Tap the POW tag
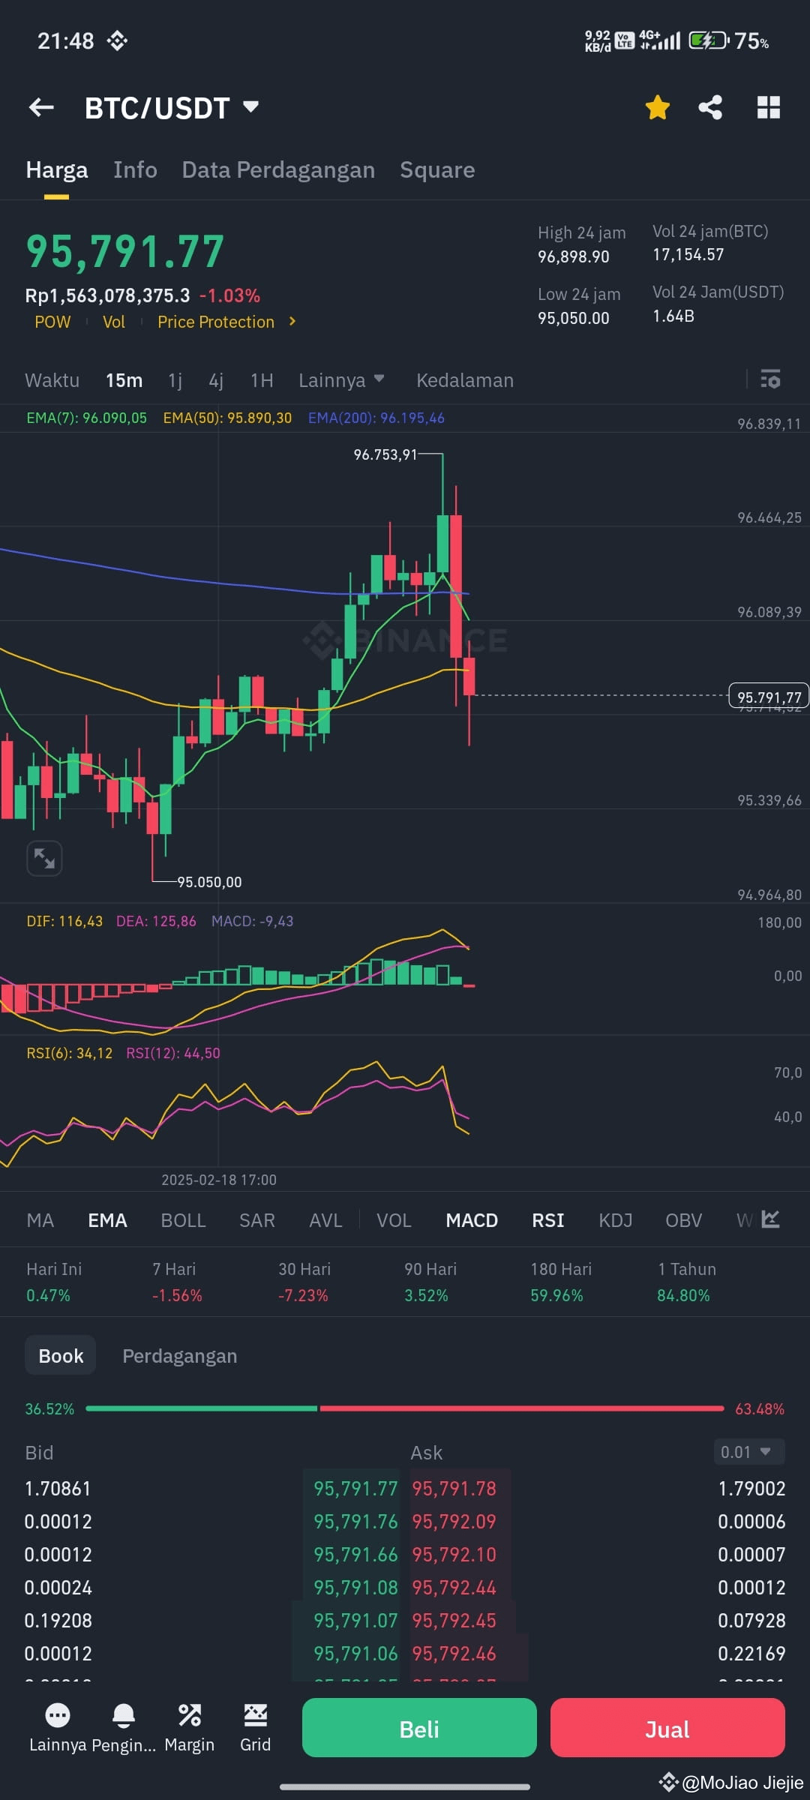 pyautogui.click(x=52, y=322)
